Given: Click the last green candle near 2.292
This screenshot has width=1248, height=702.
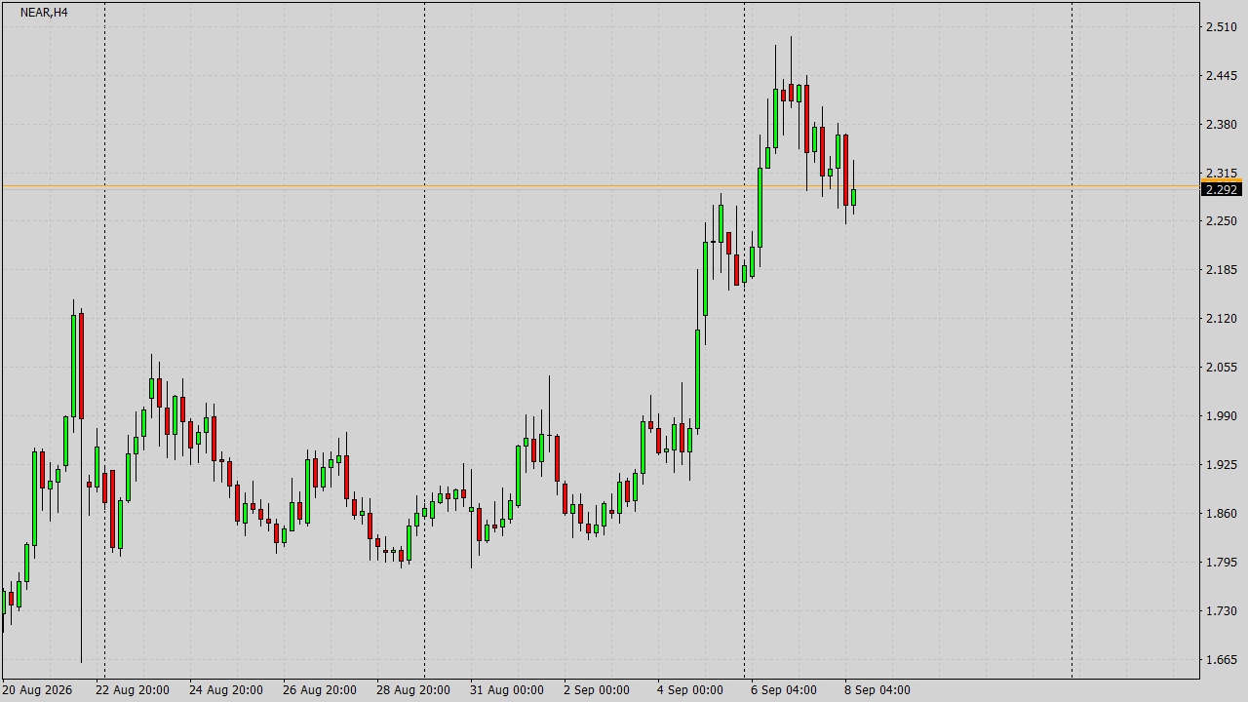Looking at the screenshot, I should pyautogui.click(x=853, y=197).
